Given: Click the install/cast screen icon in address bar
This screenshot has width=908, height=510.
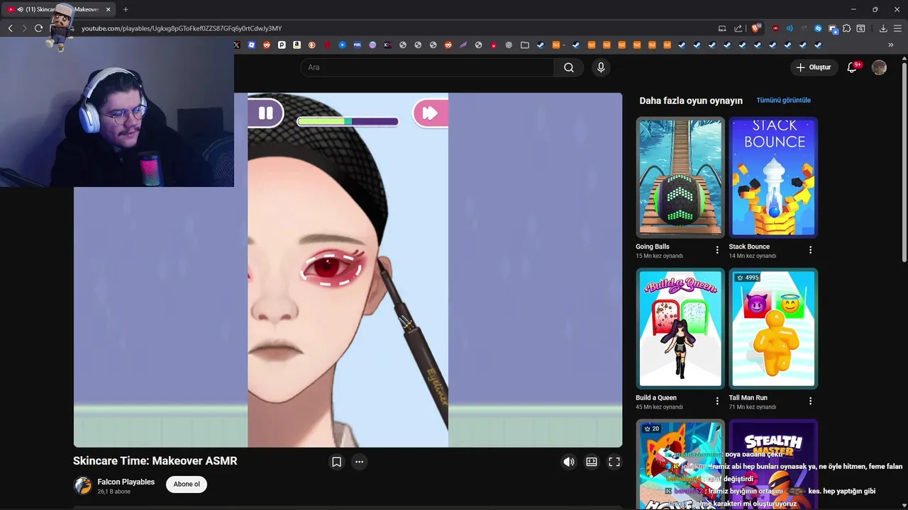Looking at the screenshot, I should click(x=722, y=28).
